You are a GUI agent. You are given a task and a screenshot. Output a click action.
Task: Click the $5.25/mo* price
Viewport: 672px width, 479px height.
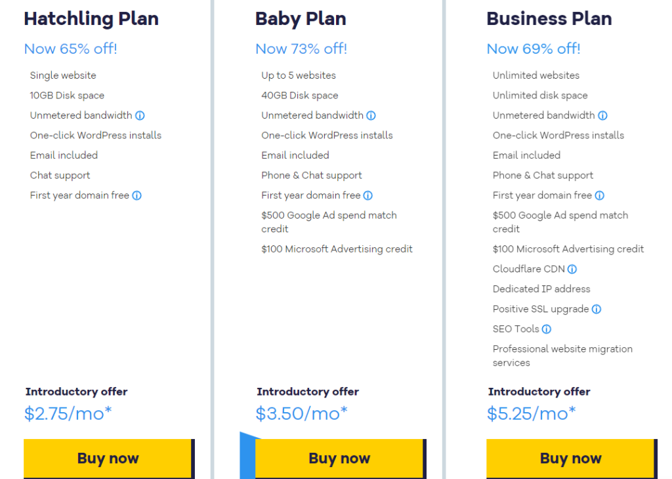[x=531, y=413]
